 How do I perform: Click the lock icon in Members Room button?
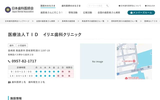click(x=132, y=12)
